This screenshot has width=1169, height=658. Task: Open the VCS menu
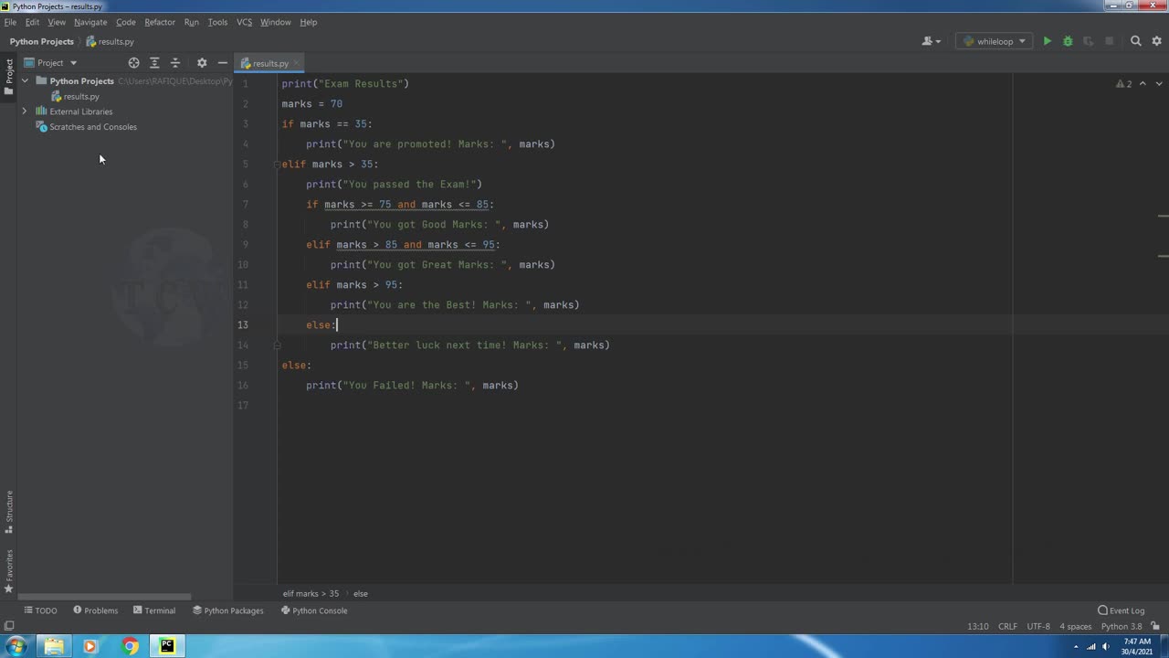click(244, 22)
